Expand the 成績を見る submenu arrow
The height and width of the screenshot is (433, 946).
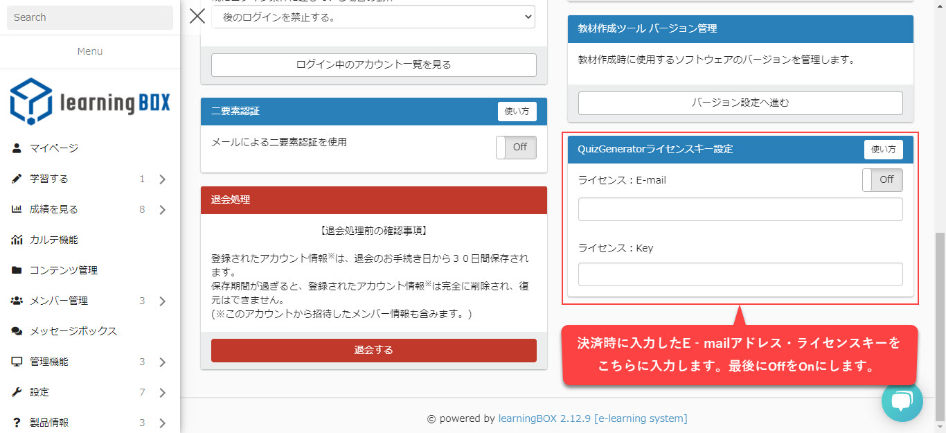[x=162, y=210]
